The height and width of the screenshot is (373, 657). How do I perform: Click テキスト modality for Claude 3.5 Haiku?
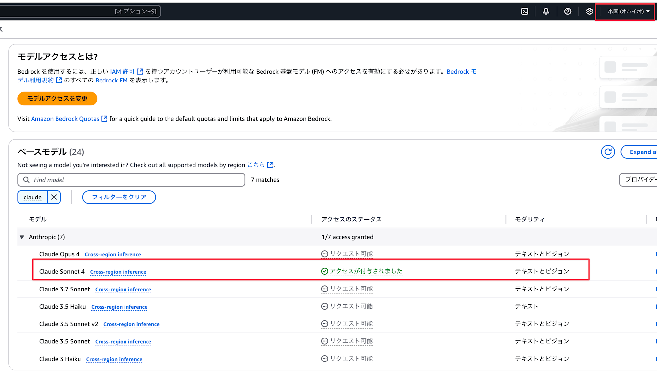pyautogui.click(x=527, y=306)
